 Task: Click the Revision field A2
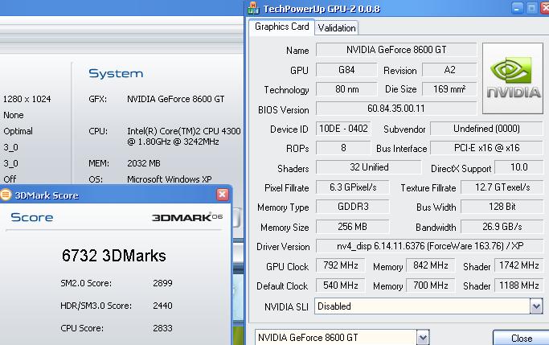(449, 70)
